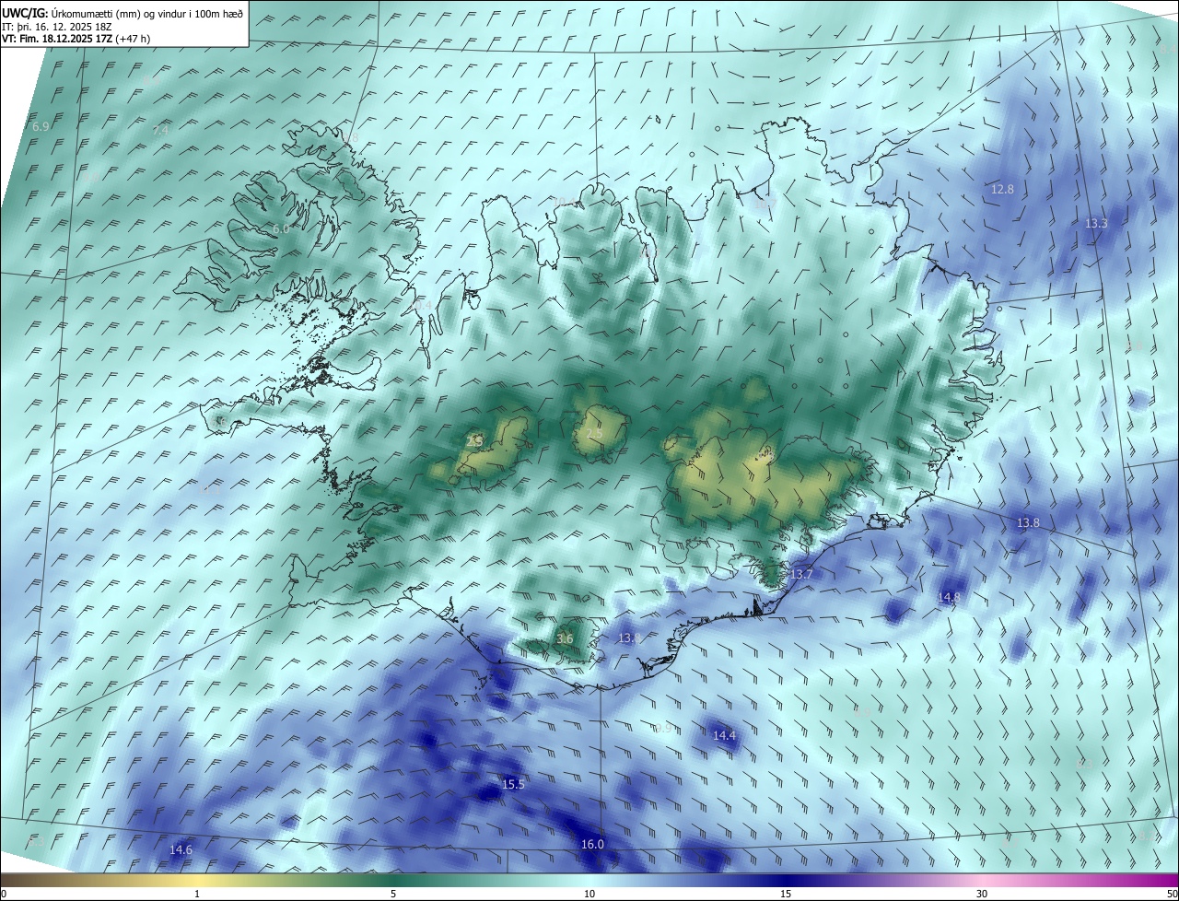Click the 30 tick on the color scale
The image size is (1179, 901).
(x=982, y=894)
